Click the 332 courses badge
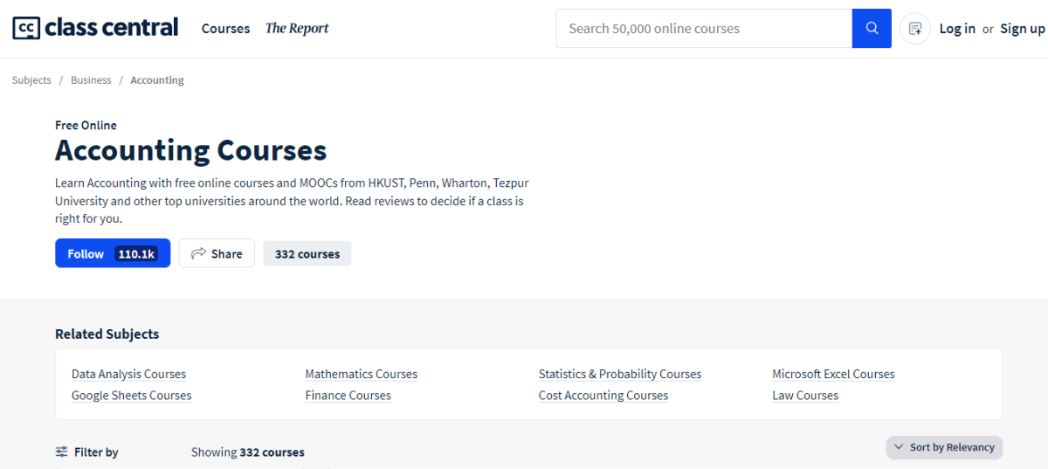This screenshot has width=1048, height=469. (x=307, y=254)
